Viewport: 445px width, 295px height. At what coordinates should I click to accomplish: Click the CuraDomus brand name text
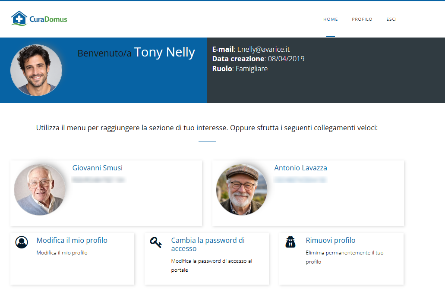click(x=48, y=19)
